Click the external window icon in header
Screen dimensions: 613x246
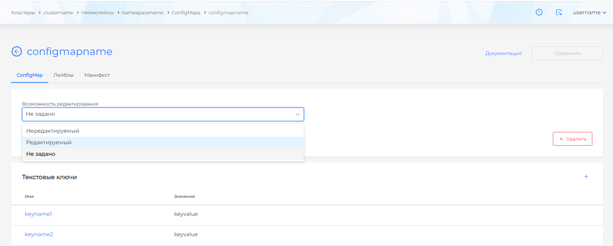tap(559, 13)
